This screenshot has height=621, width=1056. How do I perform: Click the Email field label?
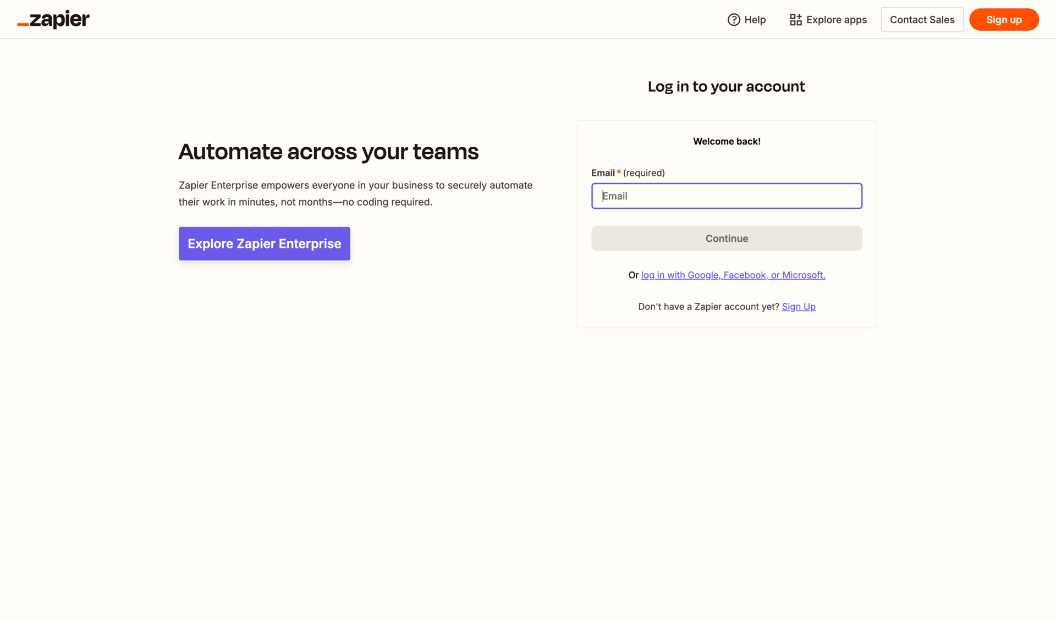point(603,173)
